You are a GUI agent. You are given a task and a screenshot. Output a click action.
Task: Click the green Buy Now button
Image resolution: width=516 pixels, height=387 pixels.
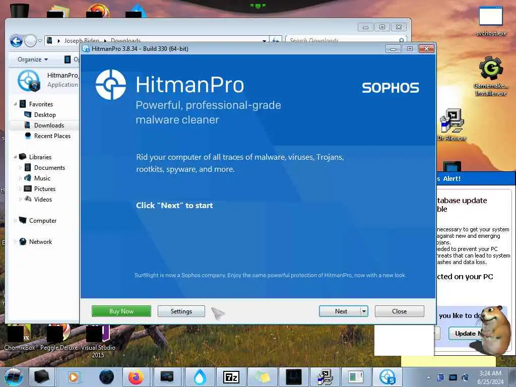pos(121,311)
